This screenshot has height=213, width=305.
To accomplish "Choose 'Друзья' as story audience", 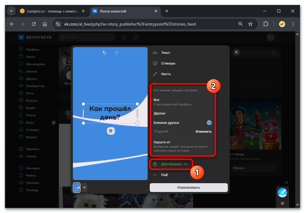I will tap(159, 113).
